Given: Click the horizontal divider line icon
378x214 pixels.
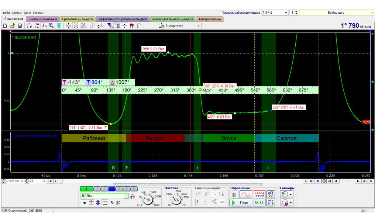Looking at the screenshot, I should point(124,26).
